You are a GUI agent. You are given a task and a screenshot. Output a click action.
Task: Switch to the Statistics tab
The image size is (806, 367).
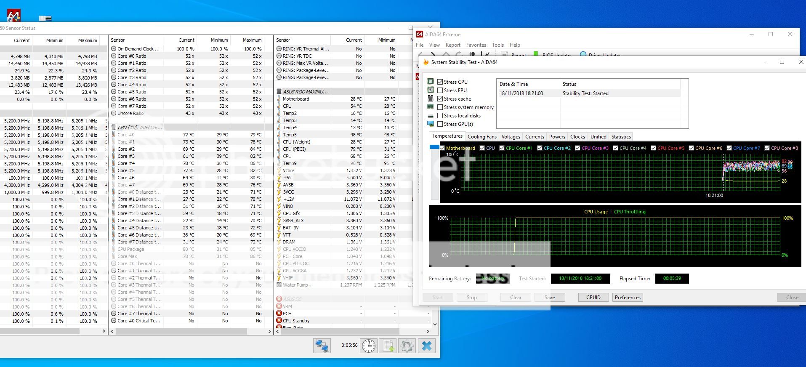(x=621, y=137)
